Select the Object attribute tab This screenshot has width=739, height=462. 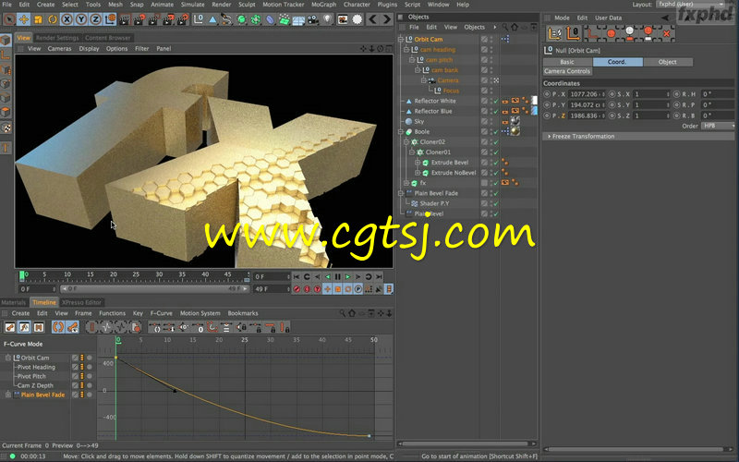pyautogui.click(x=667, y=62)
